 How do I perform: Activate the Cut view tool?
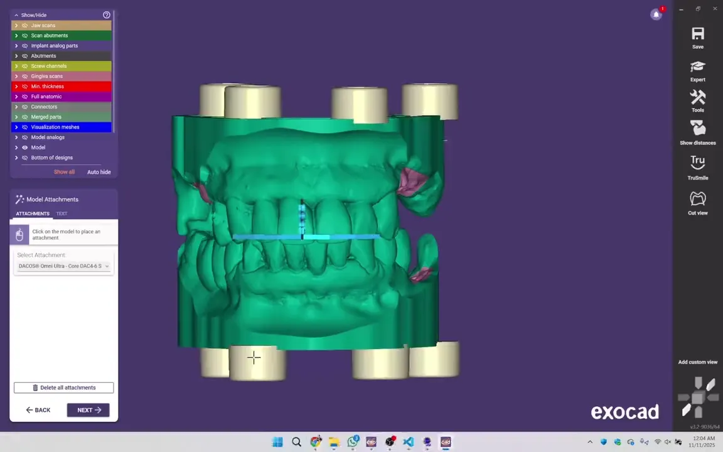click(698, 199)
